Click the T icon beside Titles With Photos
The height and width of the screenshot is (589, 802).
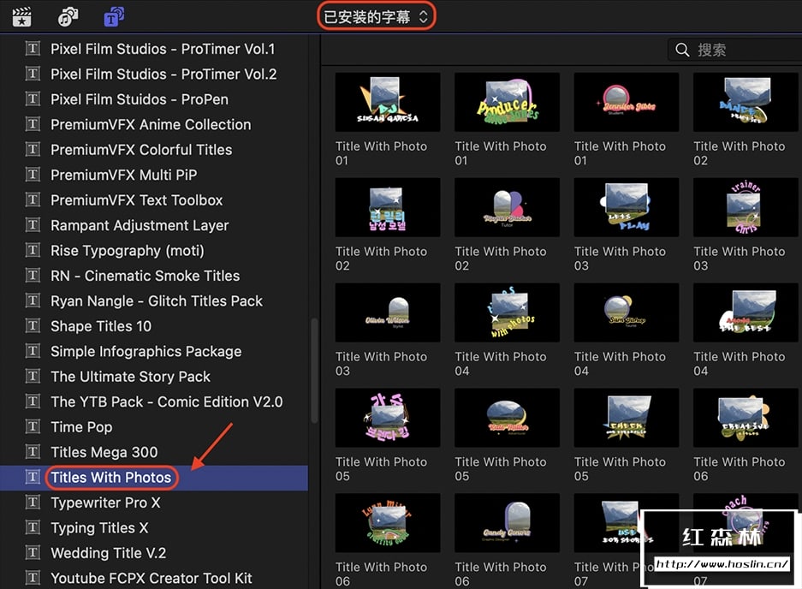click(33, 477)
